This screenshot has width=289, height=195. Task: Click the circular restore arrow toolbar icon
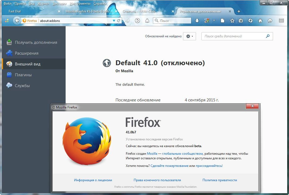point(137,21)
